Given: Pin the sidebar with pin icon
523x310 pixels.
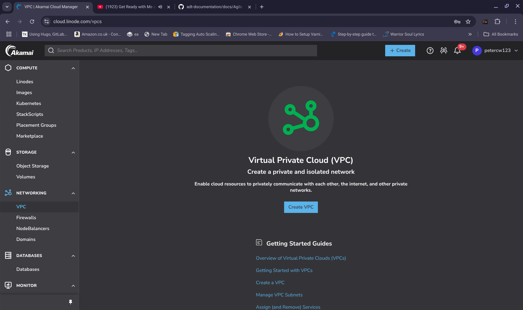Looking at the screenshot, I should click(x=71, y=302).
